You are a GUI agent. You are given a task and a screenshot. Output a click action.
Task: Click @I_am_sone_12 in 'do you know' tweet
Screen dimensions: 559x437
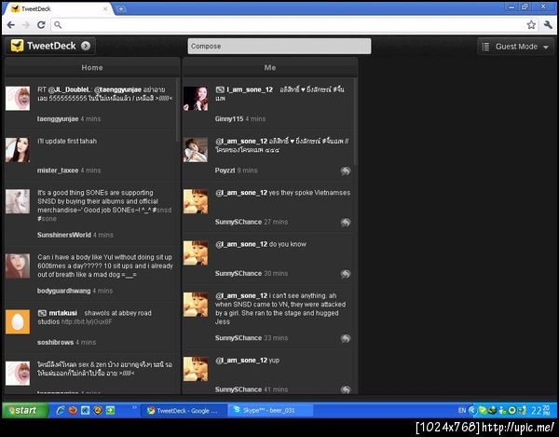pyautogui.click(x=241, y=244)
